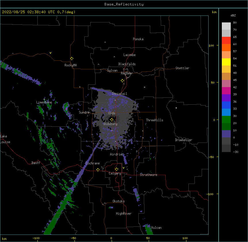Click the strong echo cell near Limestone
Image resolution: width=248 pixels, height=242 pixels.
pos(66,109)
